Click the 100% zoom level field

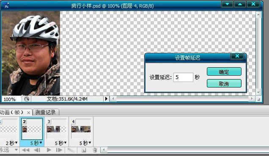pos(11,99)
